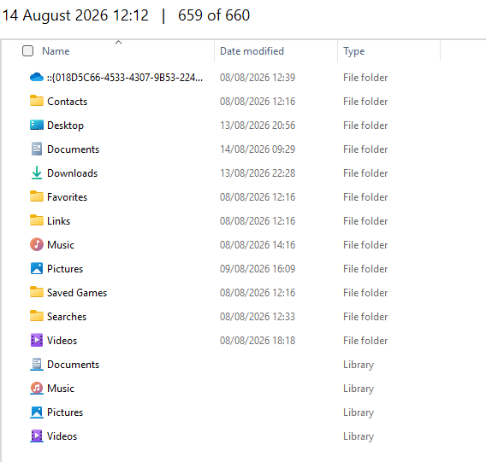Click the File folder type in the Contacts row
Image resolution: width=486 pixels, height=462 pixels.
(365, 101)
